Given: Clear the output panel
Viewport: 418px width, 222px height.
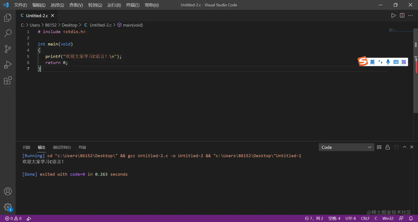Looking at the screenshot, I should click(x=379, y=147).
